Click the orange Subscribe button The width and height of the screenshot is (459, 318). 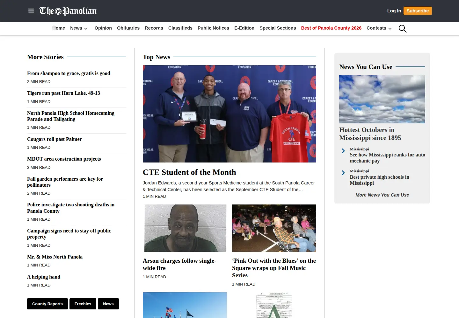pos(418,11)
